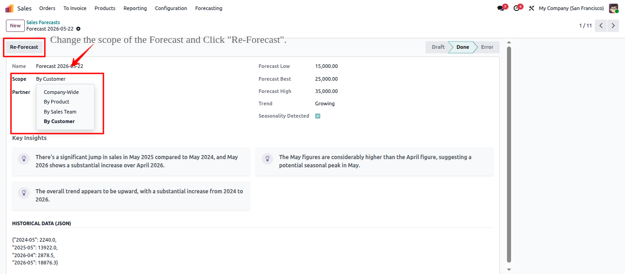Open the Orders menu
The height and width of the screenshot is (274, 625).
click(x=47, y=8)
